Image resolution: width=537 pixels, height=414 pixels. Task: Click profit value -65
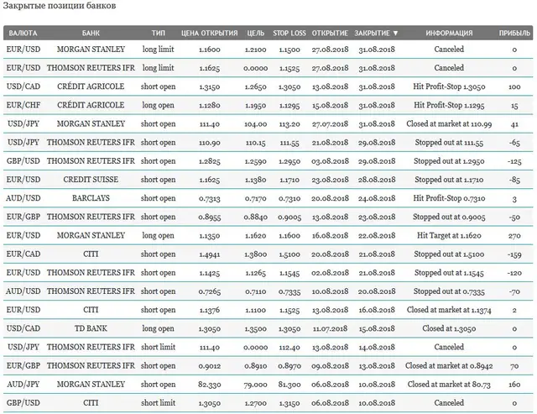[514, 143]
